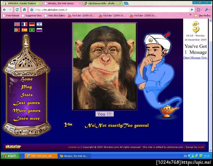Pick the Israeli flag language
Viewport: 213px width, 166px height.
39,24
